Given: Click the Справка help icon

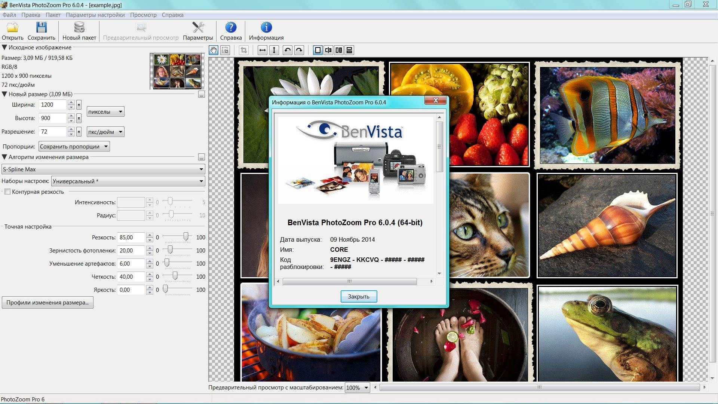Looking at the screenshot, I should coord(231,28).
